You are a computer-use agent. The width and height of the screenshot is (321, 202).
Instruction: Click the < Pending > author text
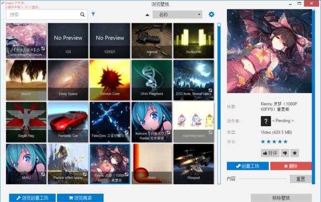click(283, 121)
